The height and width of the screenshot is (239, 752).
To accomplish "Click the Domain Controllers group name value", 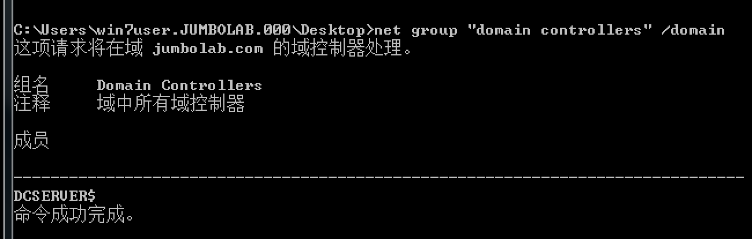I will 179,85.
